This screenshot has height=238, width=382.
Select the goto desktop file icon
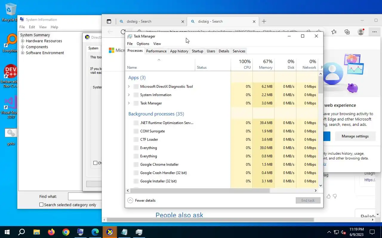click(11, 137)
